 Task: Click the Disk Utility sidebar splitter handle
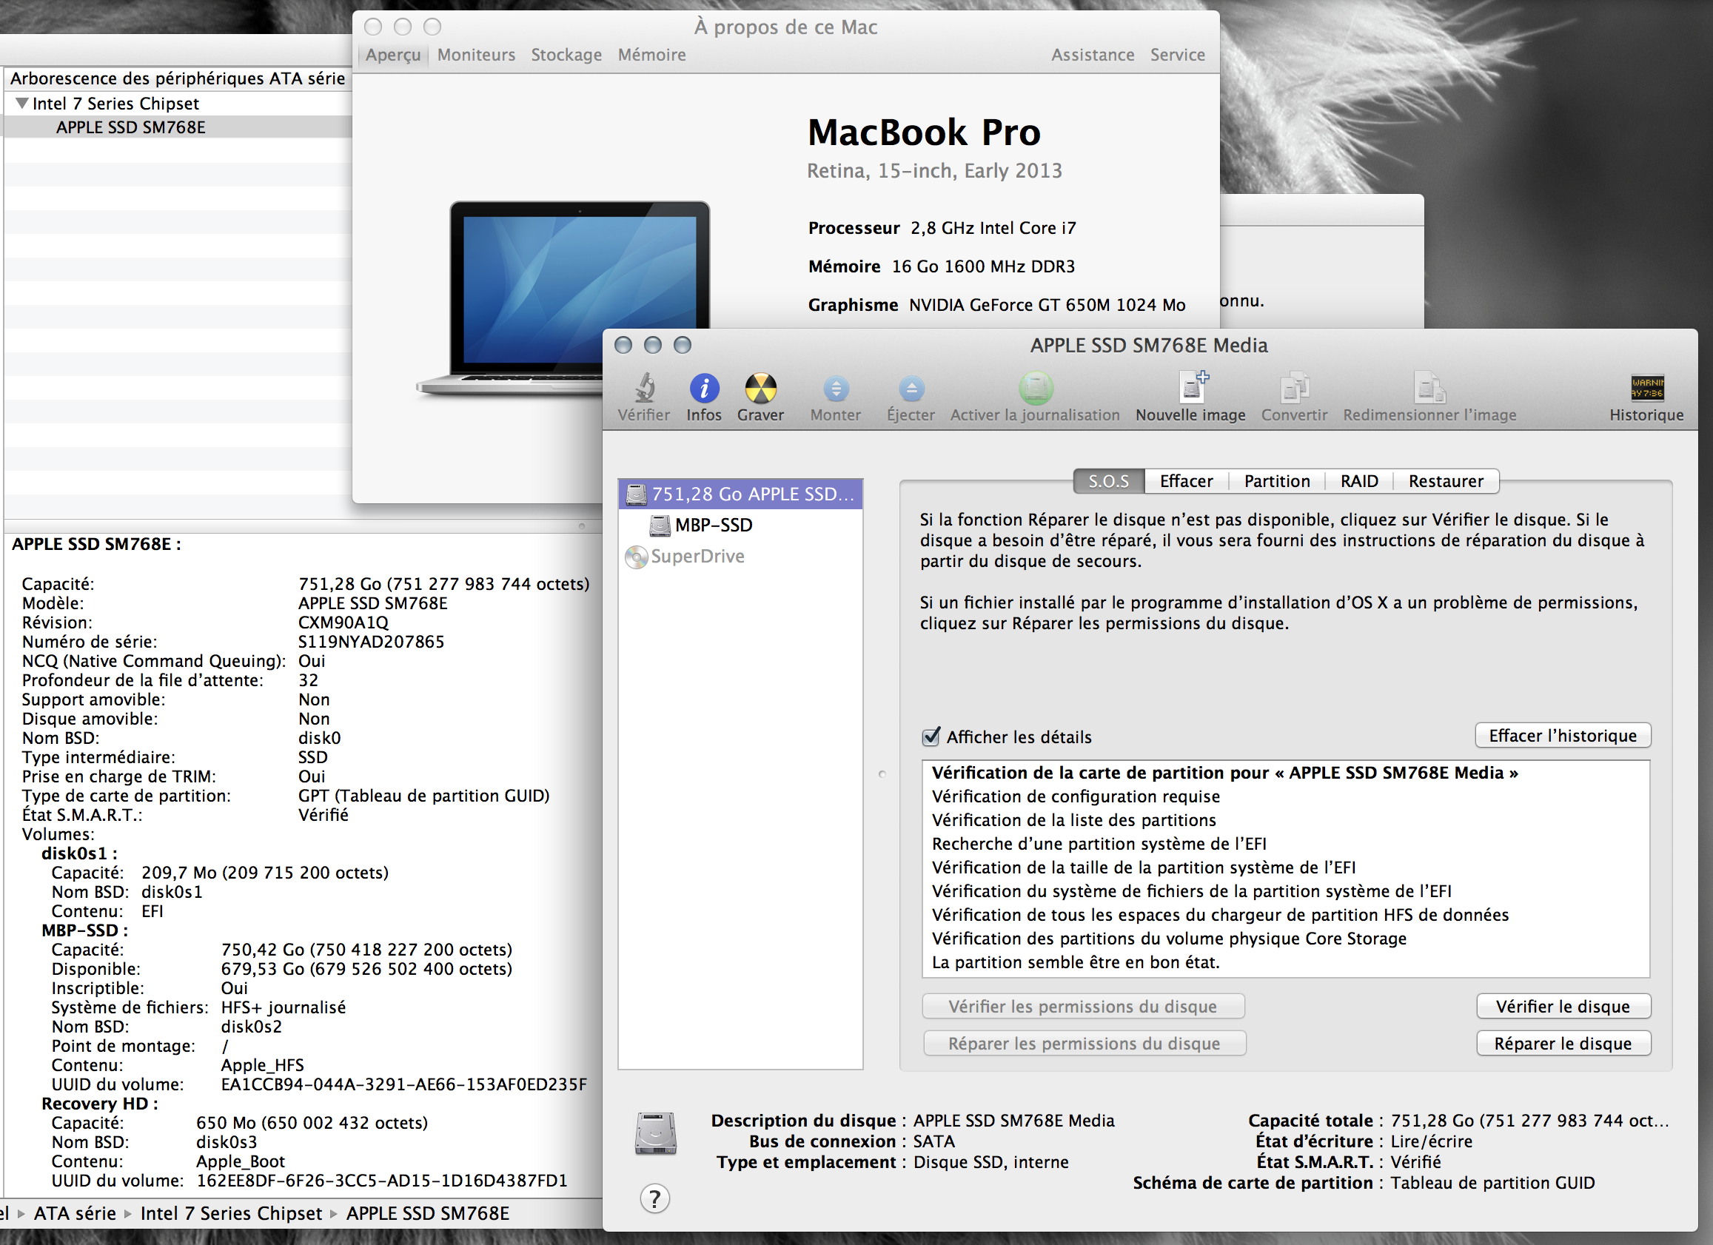(882, 774)
